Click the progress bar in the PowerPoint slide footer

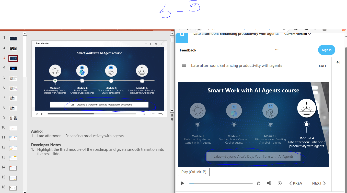92,114
